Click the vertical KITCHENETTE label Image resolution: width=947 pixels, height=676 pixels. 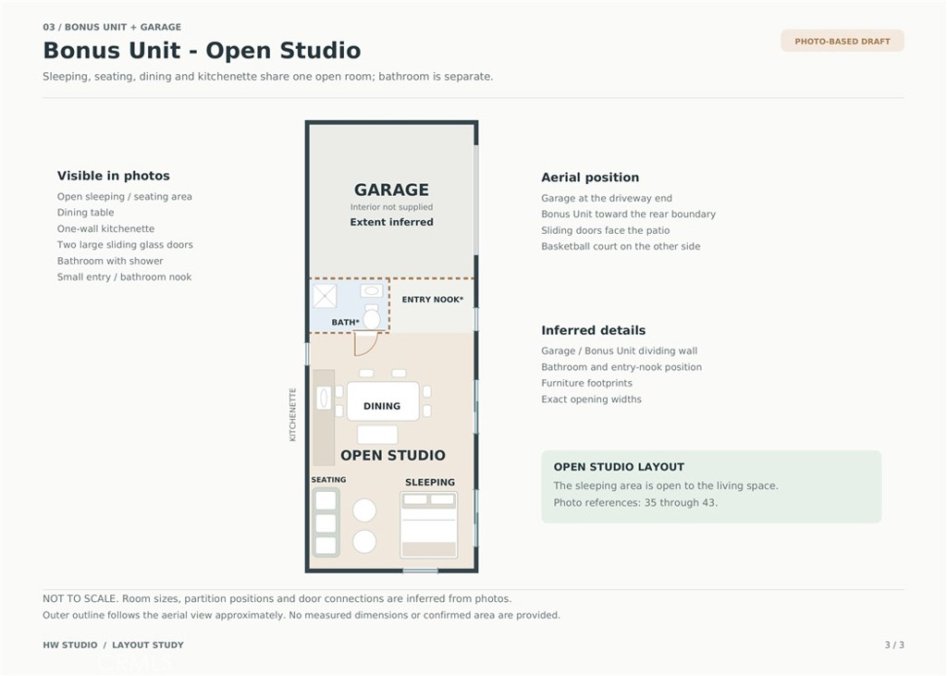pos(293,415)
